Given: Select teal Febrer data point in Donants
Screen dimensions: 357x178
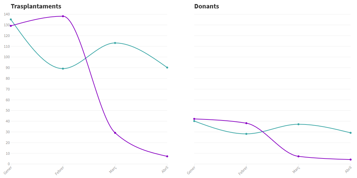Looking at the screenshot, I should (x=246, y=134).
